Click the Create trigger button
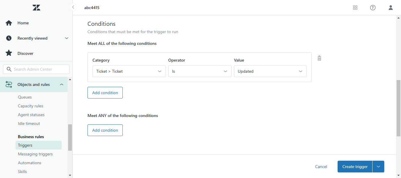The height and width of the screenshot is (178, 401). coord(355,167)
